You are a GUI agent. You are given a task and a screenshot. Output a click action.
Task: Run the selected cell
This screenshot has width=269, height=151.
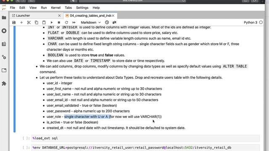pos(51,22)
